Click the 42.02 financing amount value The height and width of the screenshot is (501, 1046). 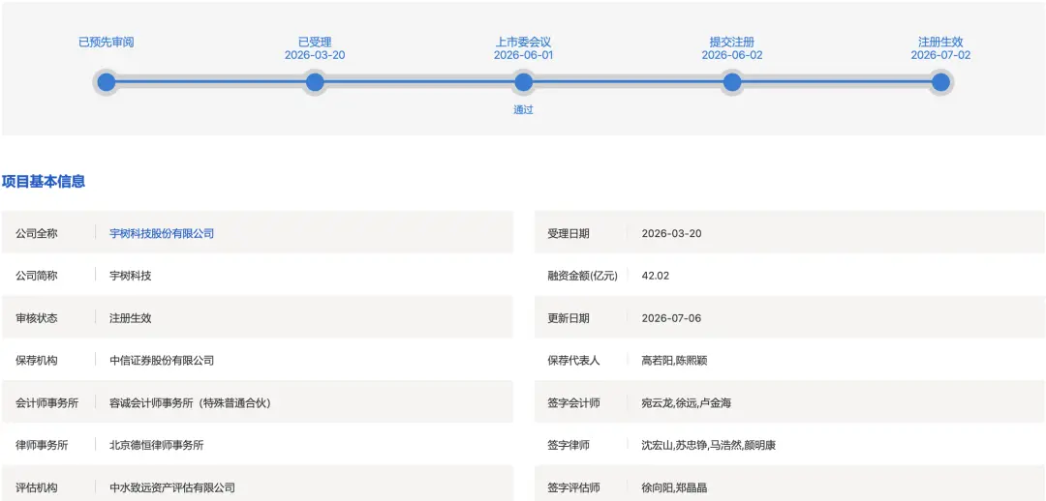pos(655,276)
